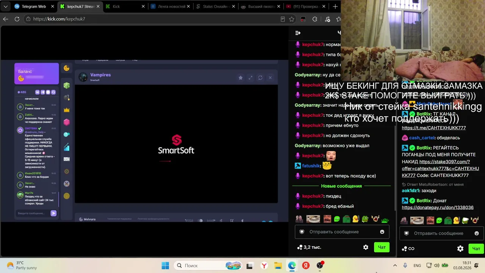The width and height of the screenshot is (485, 273).
Task: Open chat settings gear in right chat
Action: tap(460, 249)
